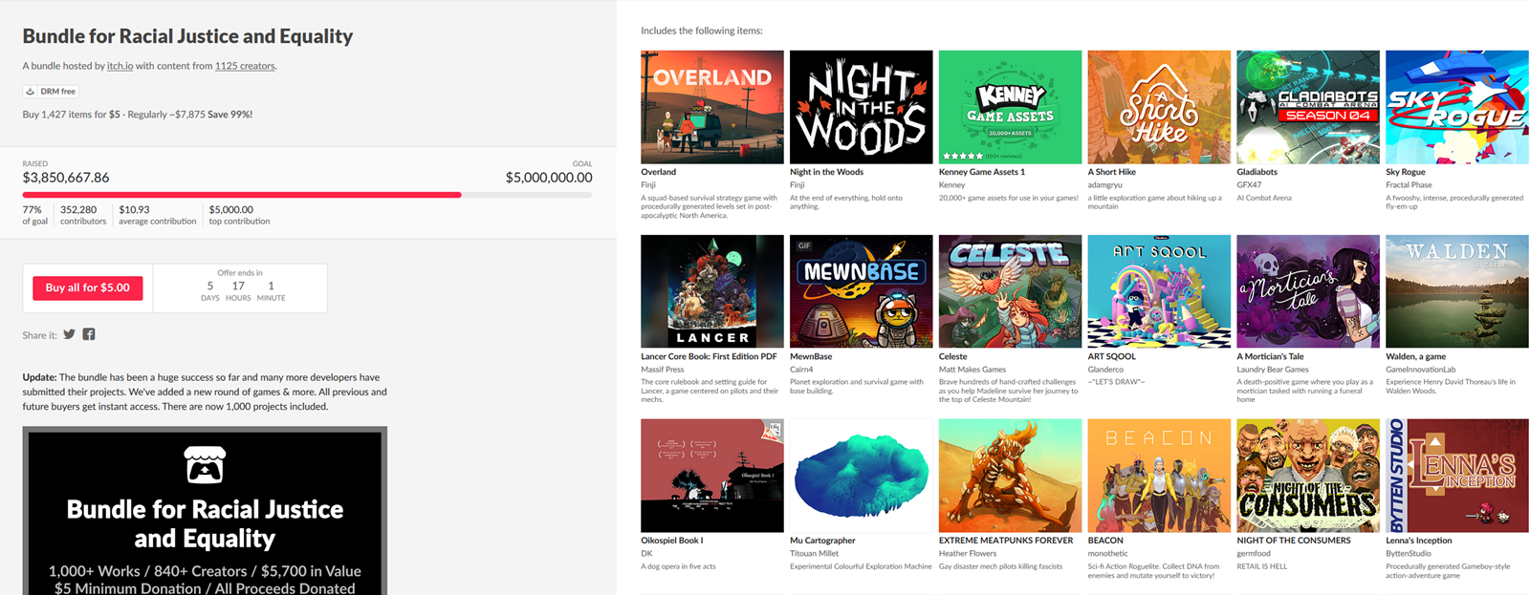The width and height of the screenshot is (1530, 595).
Task: Open the Lancer Core Book cover
Action: [712, 291]
